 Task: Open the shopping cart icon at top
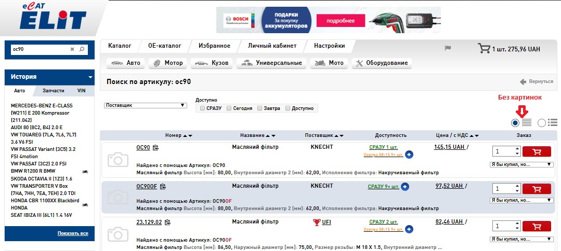[484, 49]
